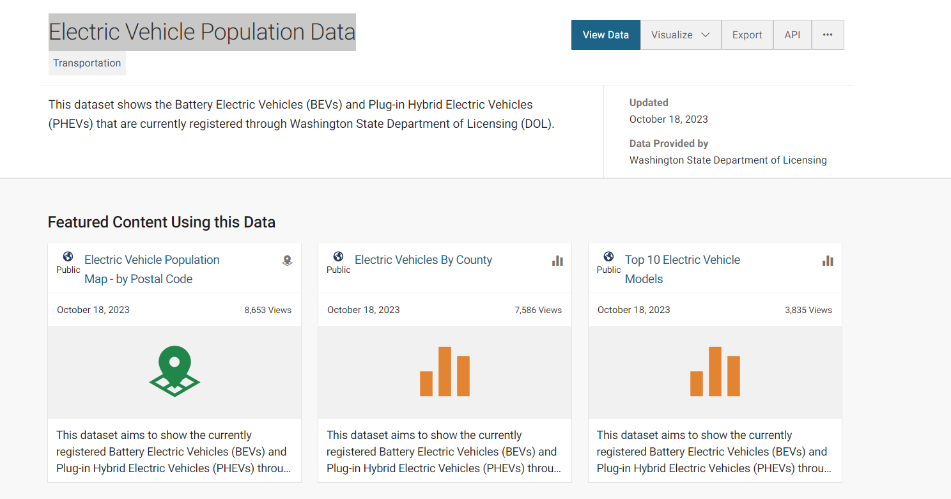The width and height of the screenshot is (951, 499).
Task: Open the Export options
Action: 747,35
